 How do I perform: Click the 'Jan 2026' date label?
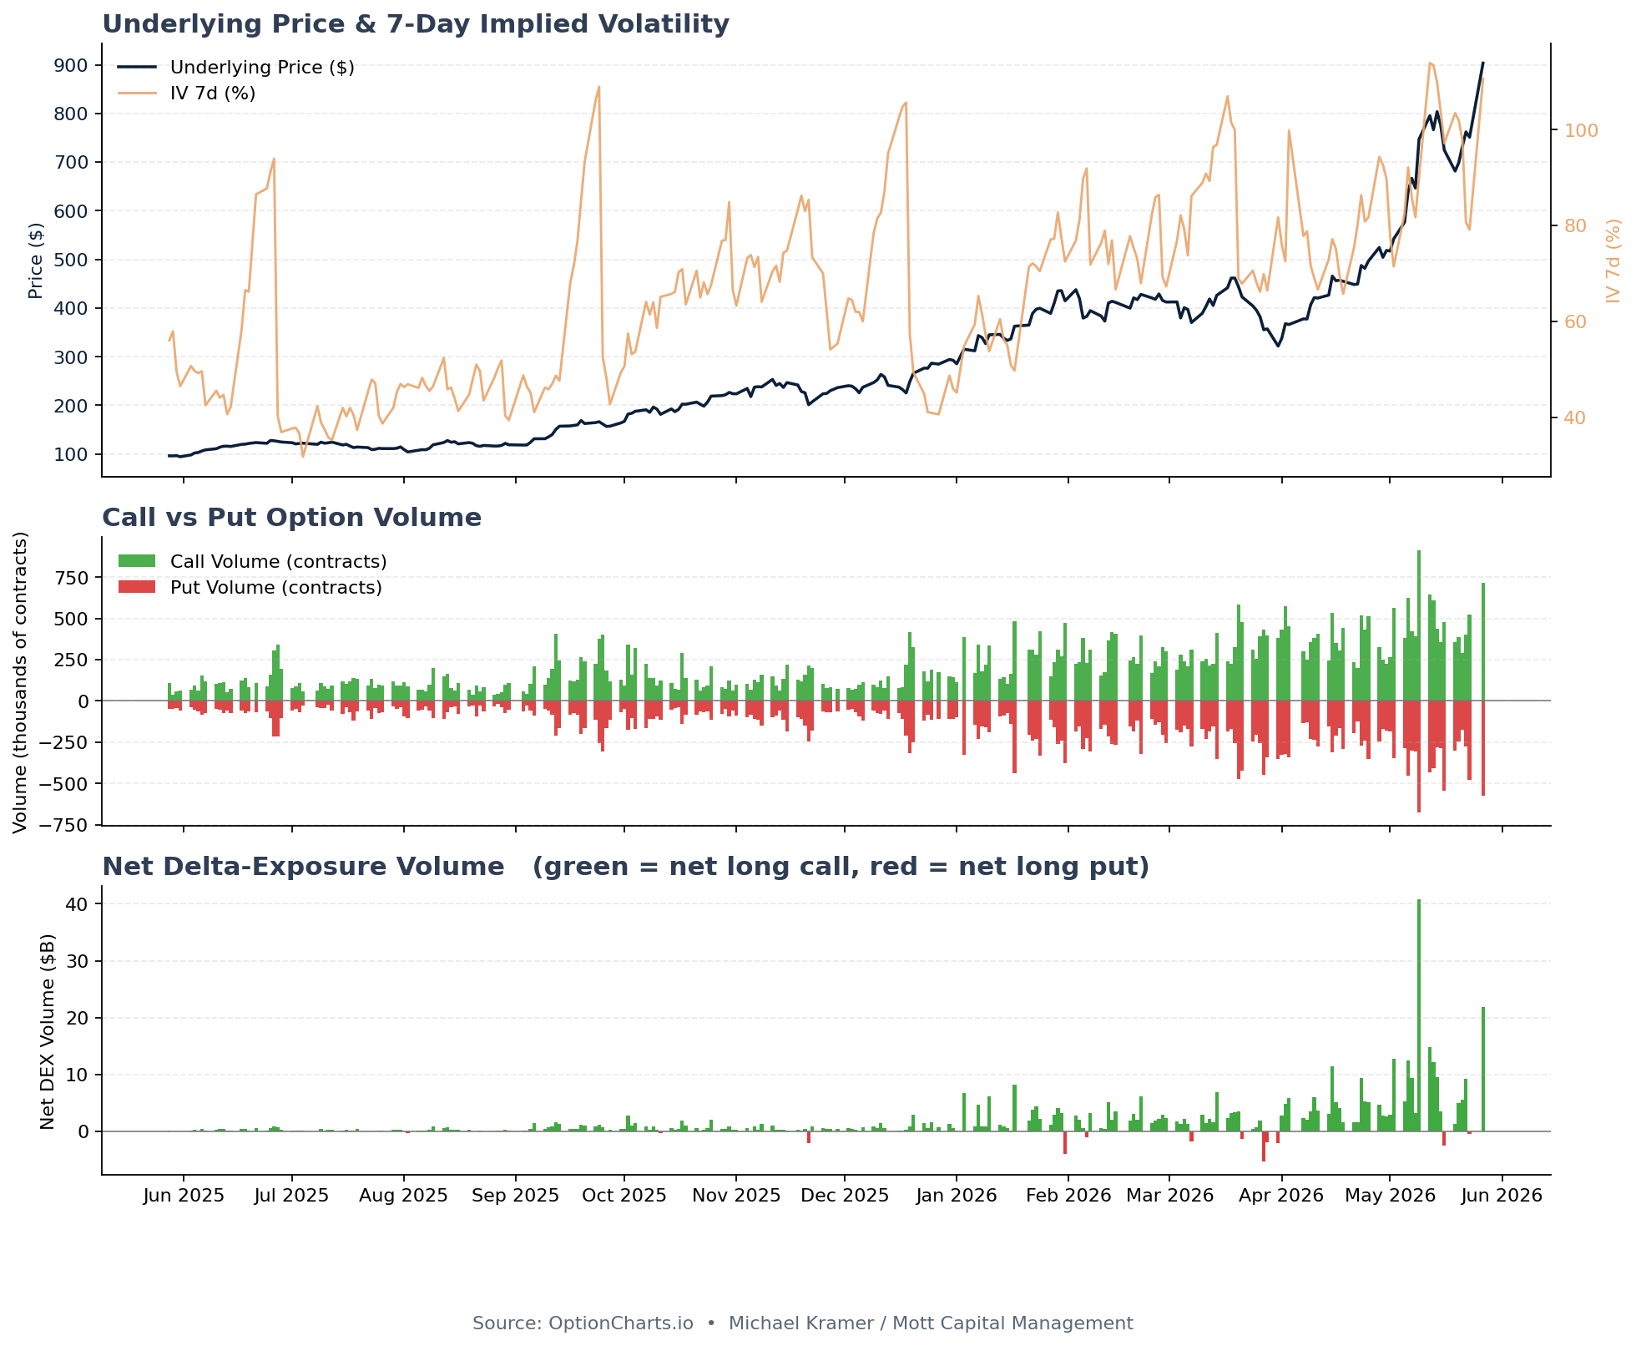[x=956, y=1196]
